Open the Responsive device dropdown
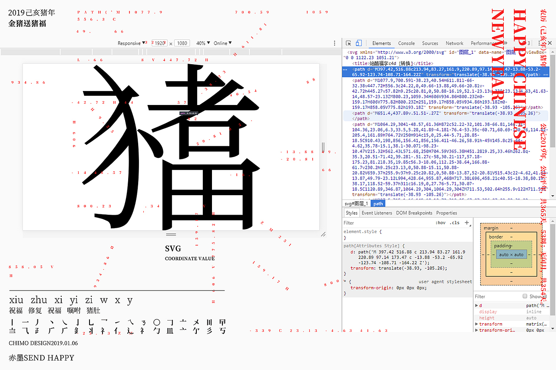The width and height of the screenshot is (556, 370). (x=132, y=43)
